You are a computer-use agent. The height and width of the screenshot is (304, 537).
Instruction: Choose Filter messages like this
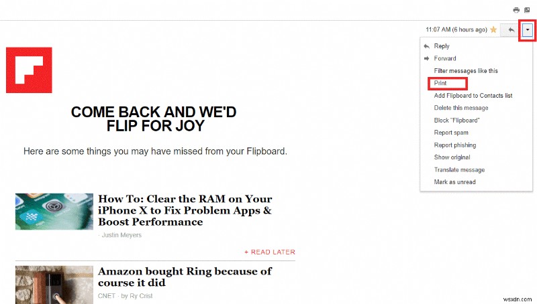point(466,71)
